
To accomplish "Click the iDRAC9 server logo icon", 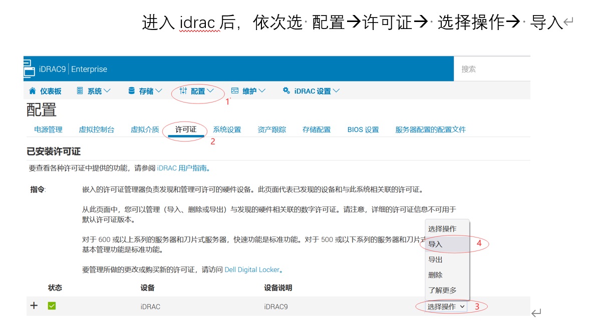I will 29,68.
